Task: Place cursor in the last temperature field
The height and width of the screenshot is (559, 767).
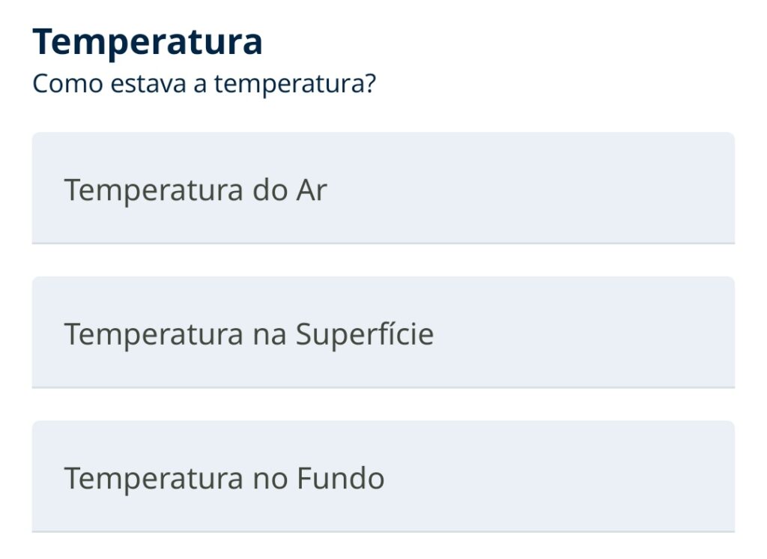Action: pyautogui.click(x=383, y=477)
